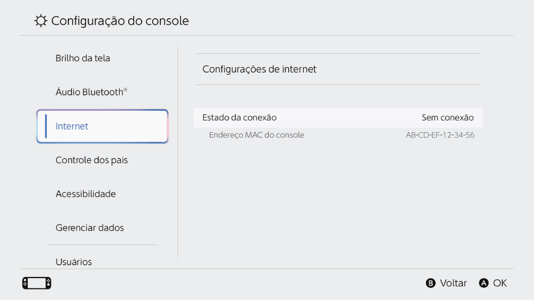
Task: Select the highlighted Internet menu item
Action: click(102, 126)
